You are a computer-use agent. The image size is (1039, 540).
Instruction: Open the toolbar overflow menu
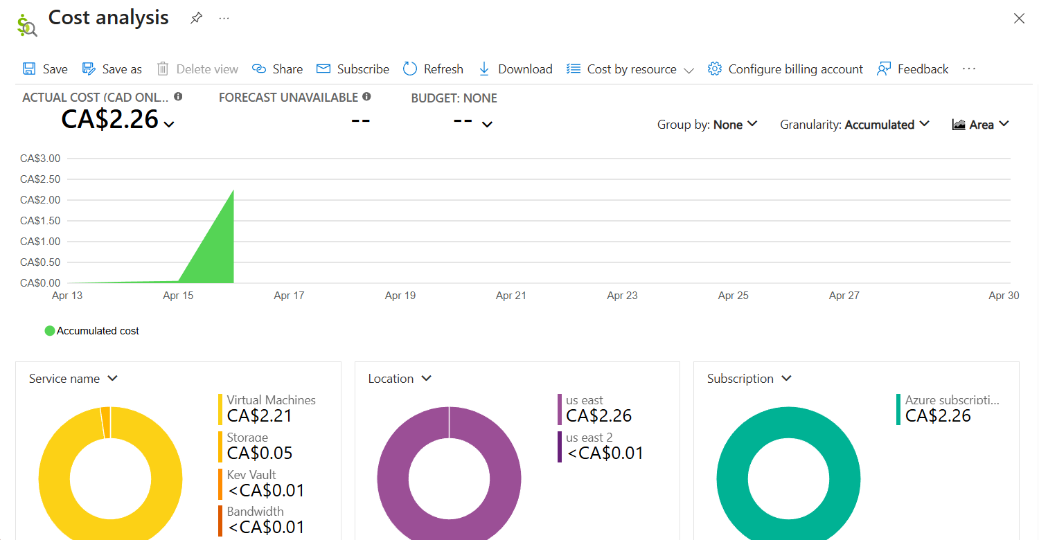tap(968, 69)
